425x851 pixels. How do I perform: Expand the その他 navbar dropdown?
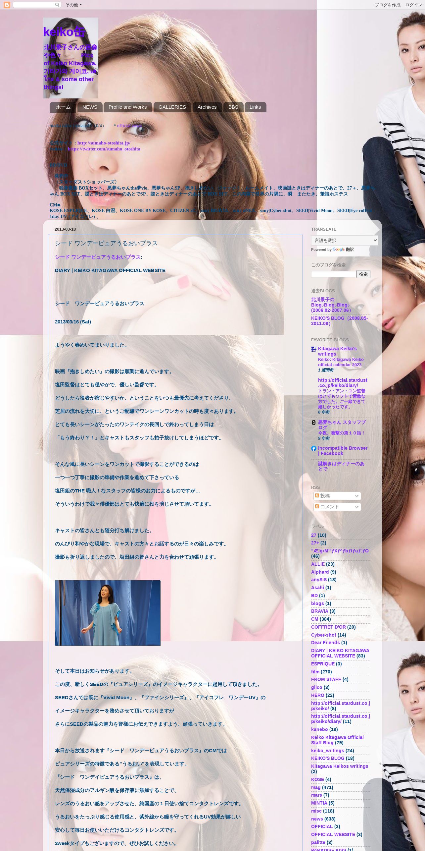click(x=73, y=5)
